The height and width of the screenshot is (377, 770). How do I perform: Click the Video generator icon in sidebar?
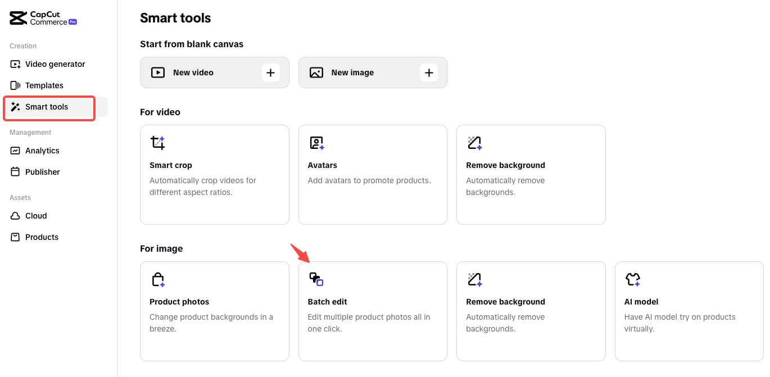coord(16,64)
